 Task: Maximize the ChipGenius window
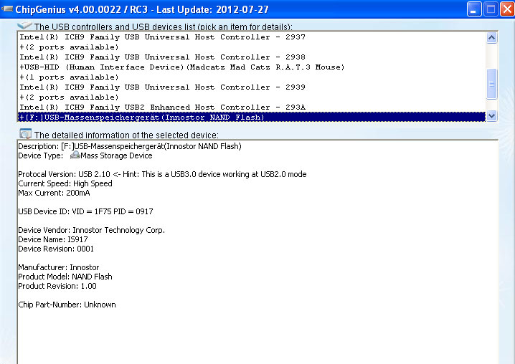(x=491, y=9)
